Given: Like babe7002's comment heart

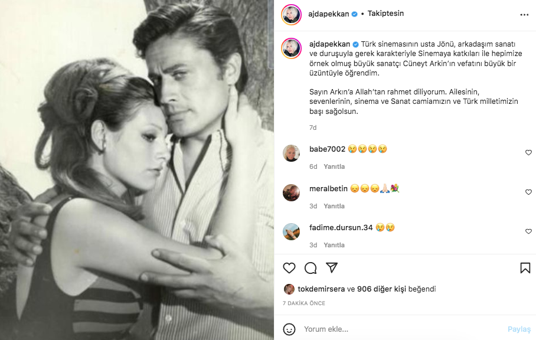Looking at the screenshot, I should point(528,152).
